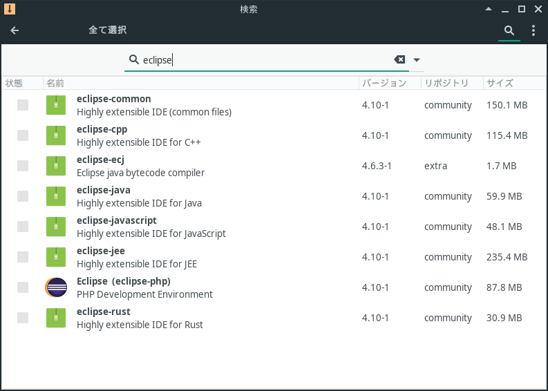
Task: Click the 1.7 MB size value
Action: tap(502, 166)
